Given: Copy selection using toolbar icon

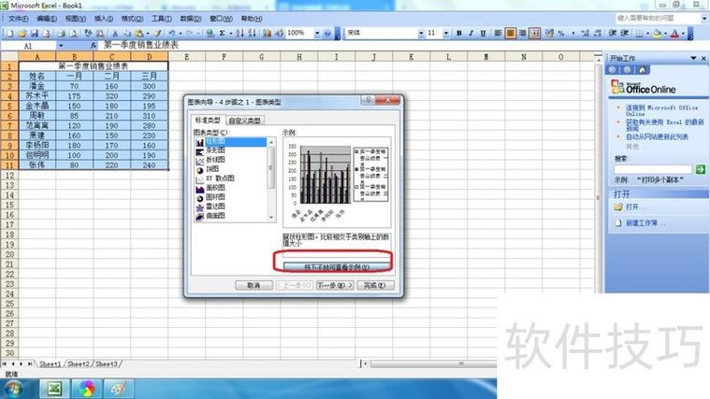Looking at the screenshot, I should pyautogui.click(x=127, y=34).
